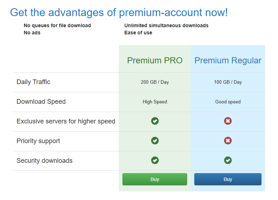Click the 200 GB / Day traffic value

tap(155, 82)
